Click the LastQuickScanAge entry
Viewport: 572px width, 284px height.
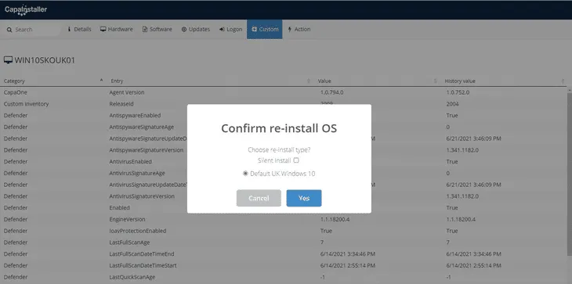tap(132, 278)
